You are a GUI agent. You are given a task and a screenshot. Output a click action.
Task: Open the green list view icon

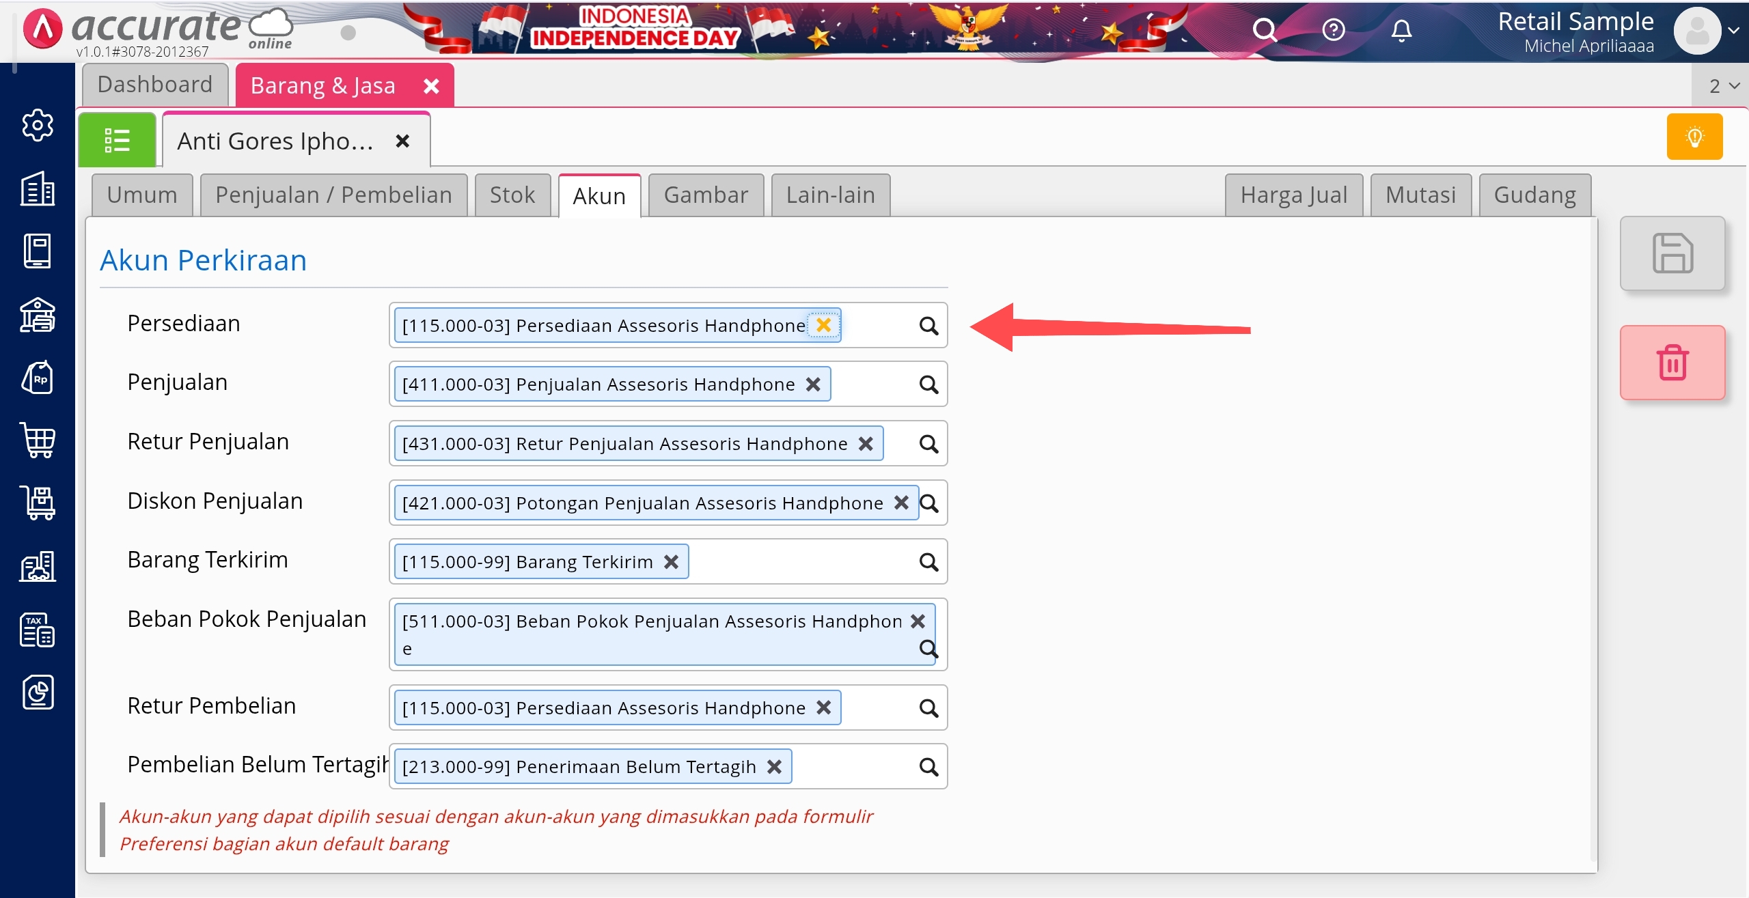117,141
